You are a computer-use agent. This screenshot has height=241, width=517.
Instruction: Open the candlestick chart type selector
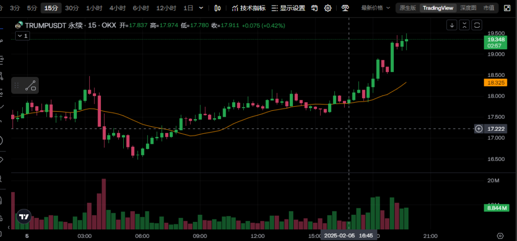pyautogui.click(x=218, y=8)
